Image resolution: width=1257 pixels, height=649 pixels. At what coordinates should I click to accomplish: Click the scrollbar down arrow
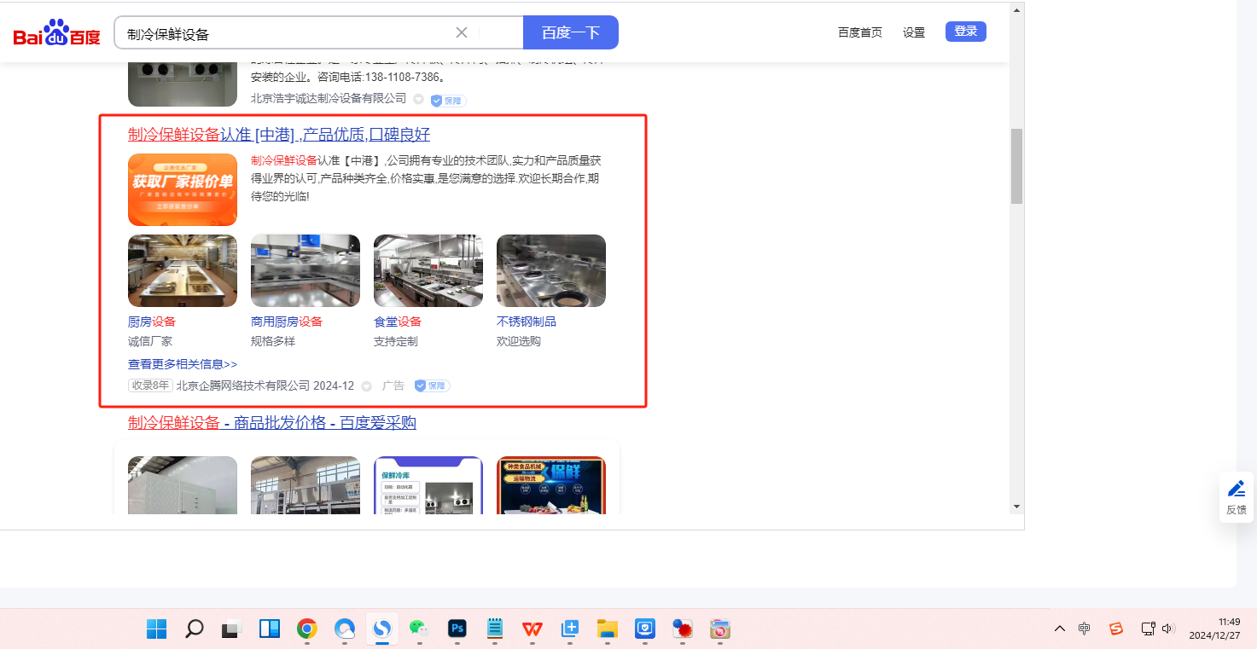click(1016, 506)
